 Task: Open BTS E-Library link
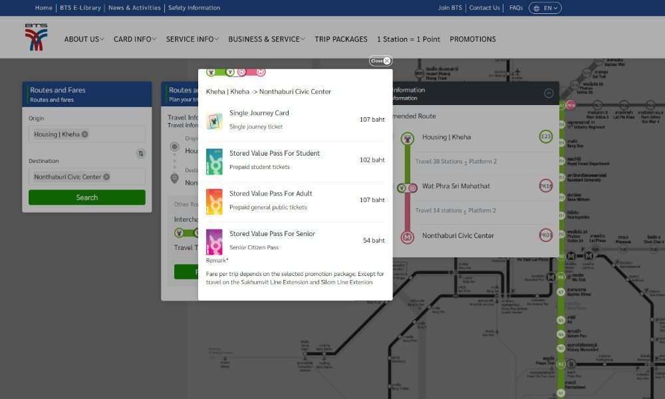click(x=80, y=7)
